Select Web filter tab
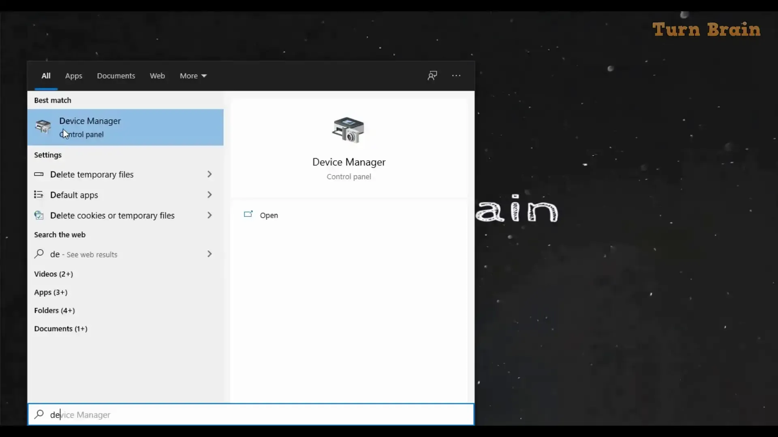The height and width of the screenshot is (437, 778). (x=157, y=75)
